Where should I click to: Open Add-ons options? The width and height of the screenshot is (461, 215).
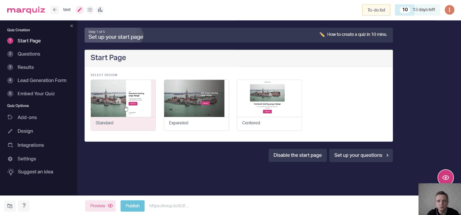(x=27, y=117)
